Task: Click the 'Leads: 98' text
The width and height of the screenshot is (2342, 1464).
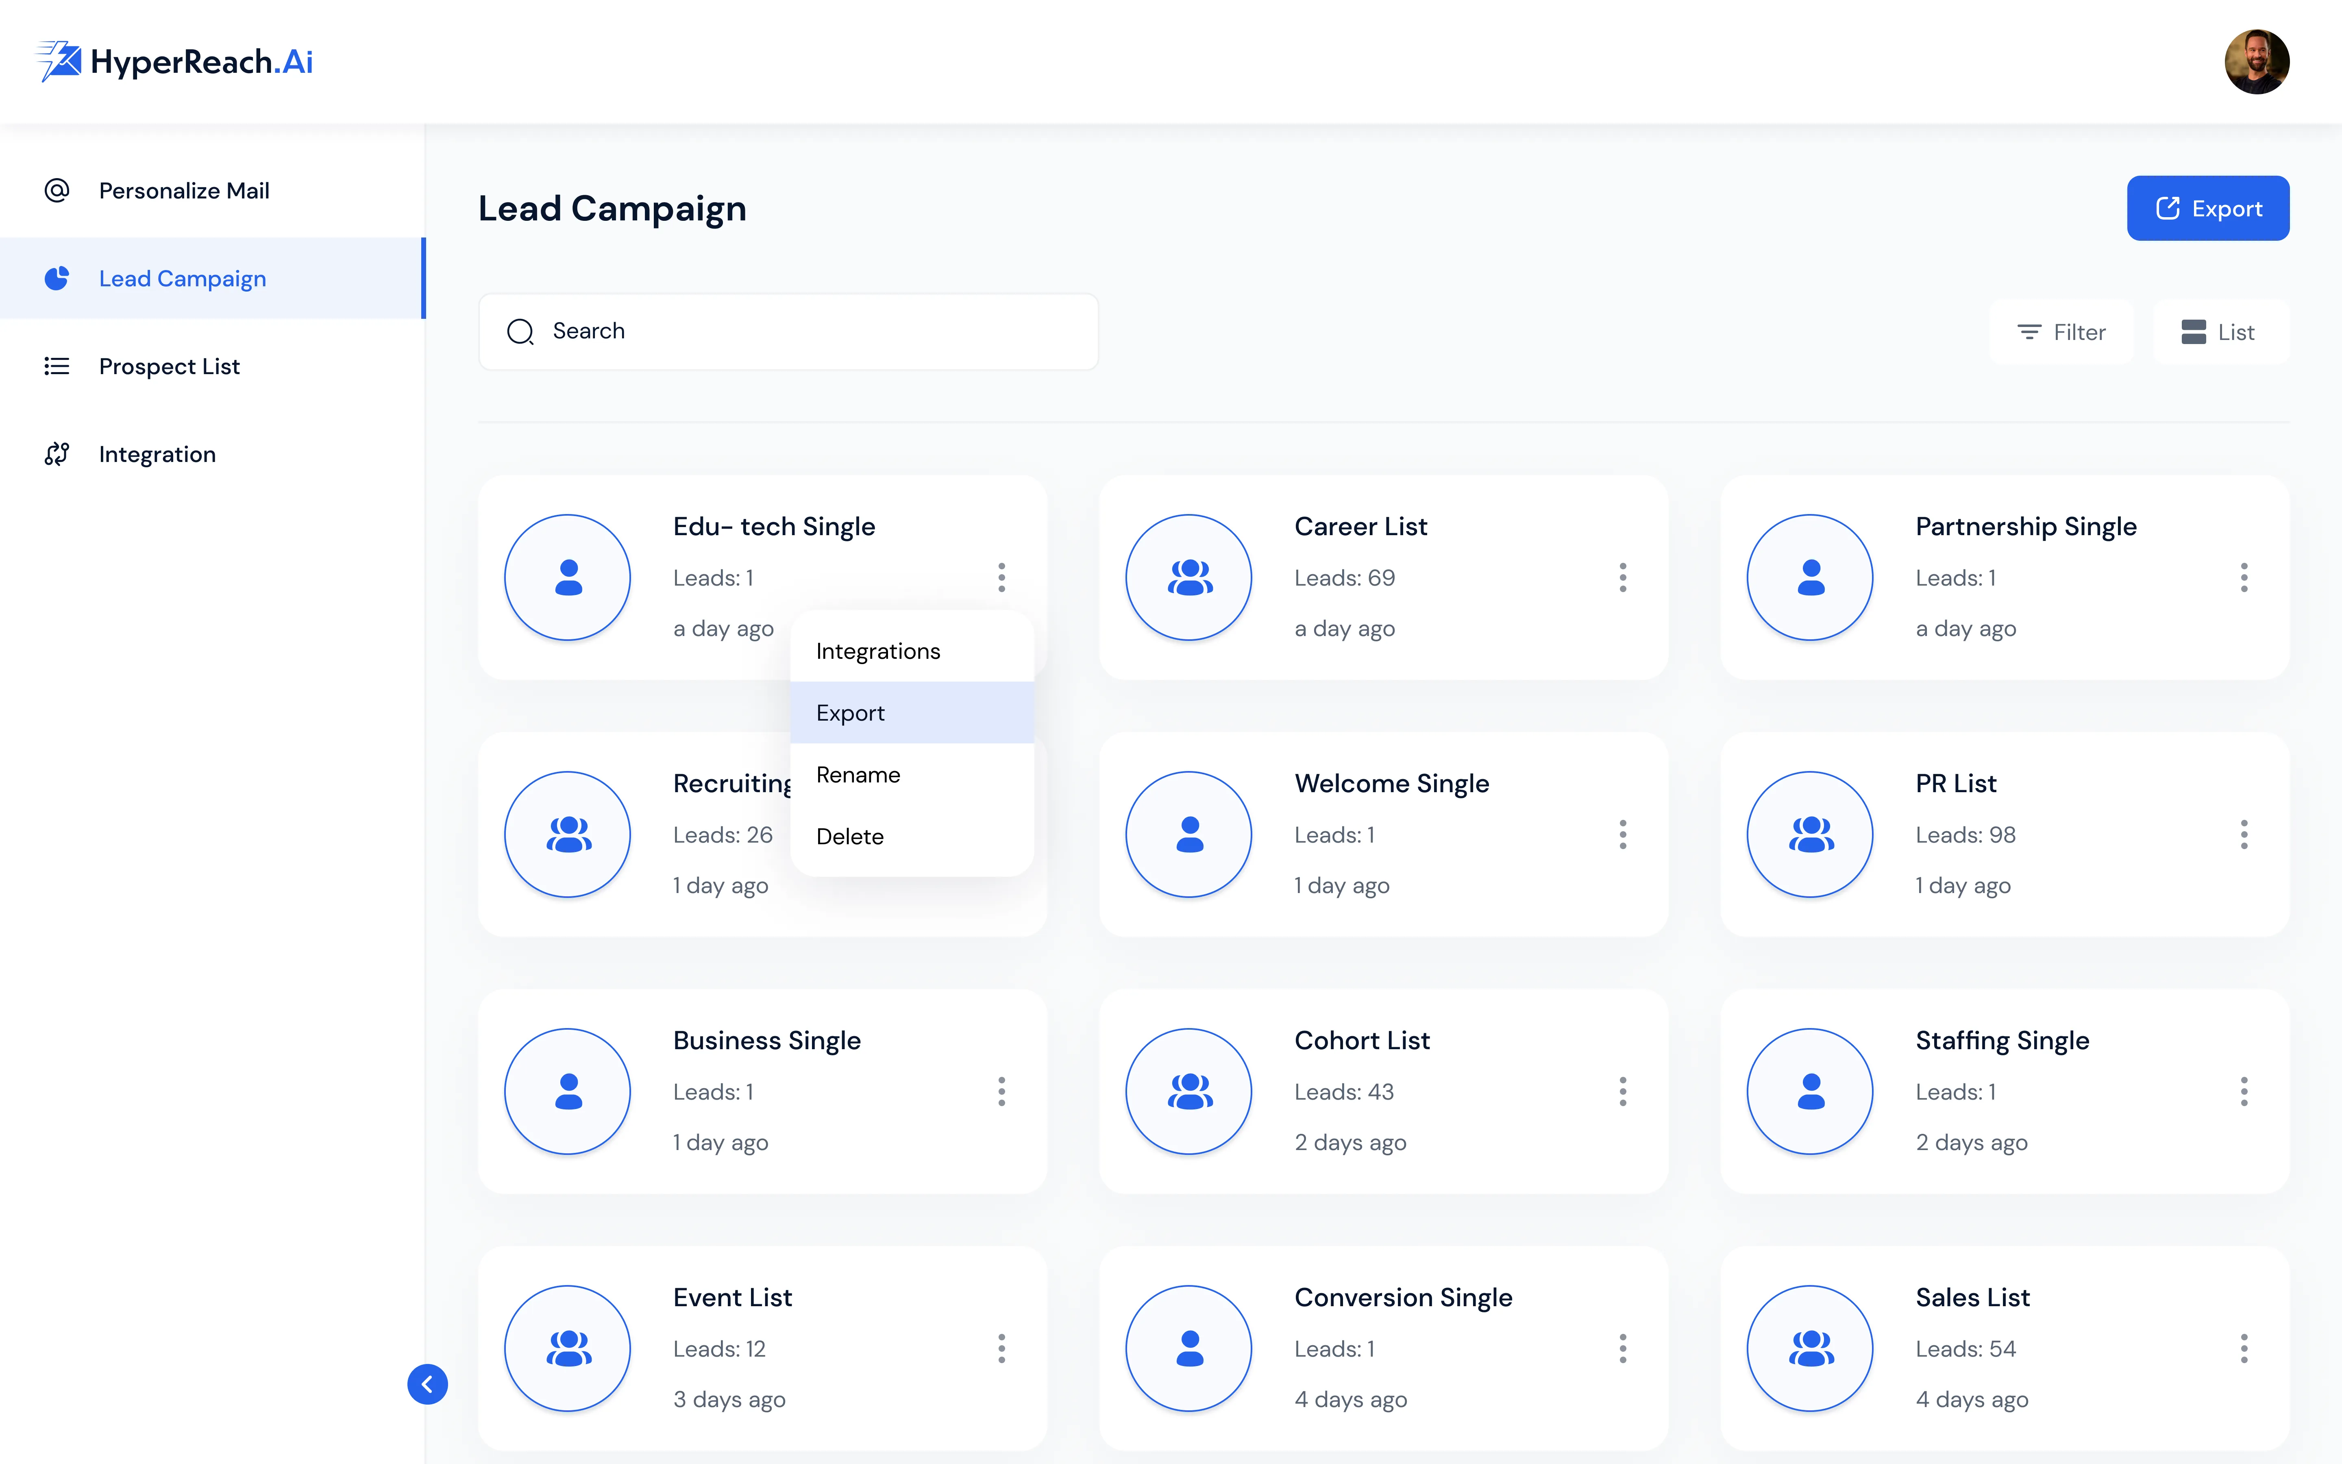Action: click(x=1965, y=834)
